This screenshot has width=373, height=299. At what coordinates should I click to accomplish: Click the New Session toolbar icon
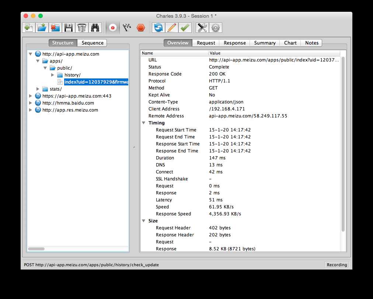tap(29, 28)
